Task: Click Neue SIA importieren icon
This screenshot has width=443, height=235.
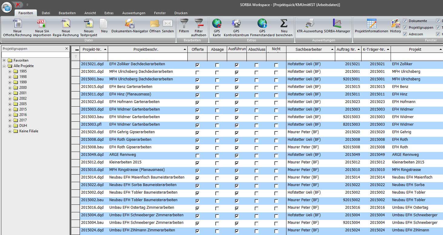Action: click(x=42, y=28)
